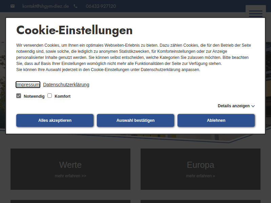This screenshot has width=271, height=203.
Task: Reject cookies with Ablehnen button
Action: tap(216, 120)
